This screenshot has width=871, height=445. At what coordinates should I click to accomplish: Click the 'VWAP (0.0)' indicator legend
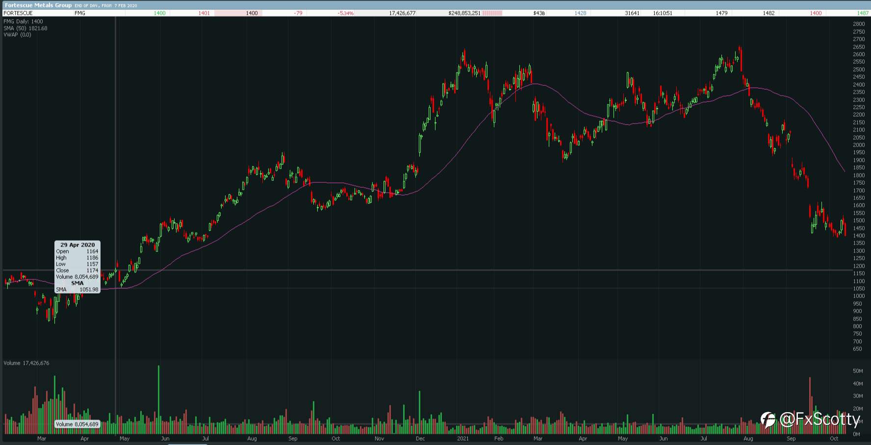(x=17, y=35)
